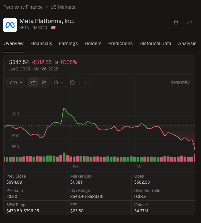The width and height of the screenshot is (201, 223).
Task: Open the Earnings tab
Action: (x=68, y=43)
